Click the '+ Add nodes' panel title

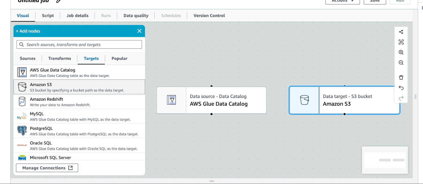click(28, 31)
